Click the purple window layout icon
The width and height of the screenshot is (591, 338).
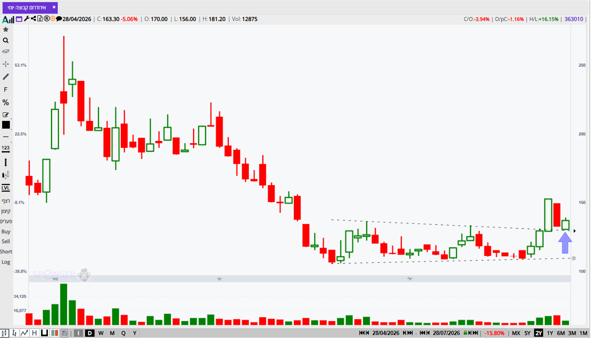pyautogui.click(x=19, y=19)
